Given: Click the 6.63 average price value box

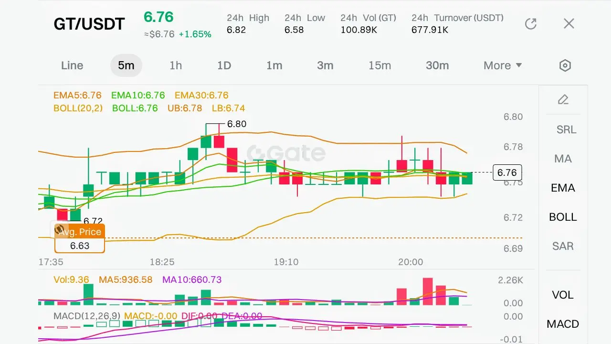Looking at the screenshot, I should tap(80, 246).
